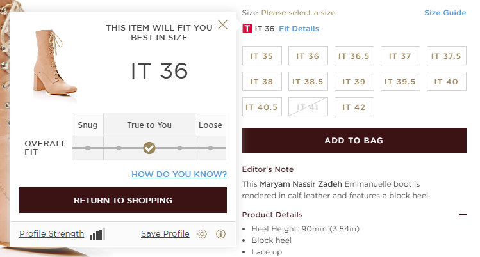Choose size IT 37.5
Image resolution: width=480 pixels, height=257 pixels.
coord(446,56)
